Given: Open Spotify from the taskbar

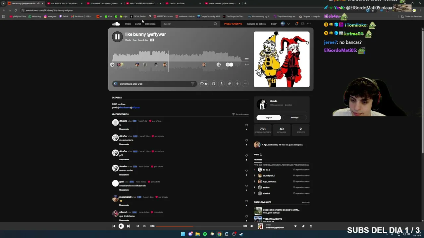Looking at the screenshot, I should pos(205,234).
